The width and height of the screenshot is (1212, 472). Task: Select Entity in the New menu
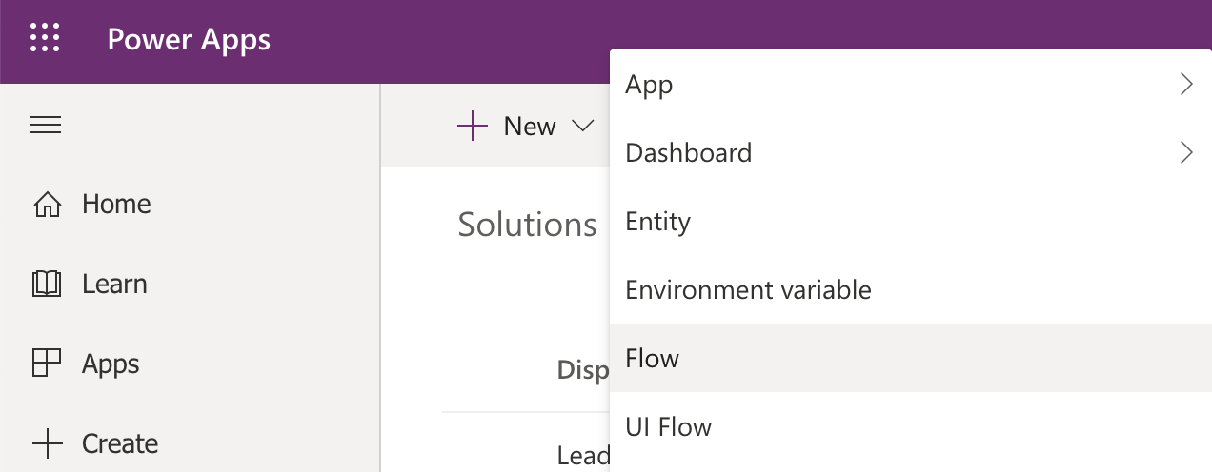pyautogui.click(x=910, y=221)
